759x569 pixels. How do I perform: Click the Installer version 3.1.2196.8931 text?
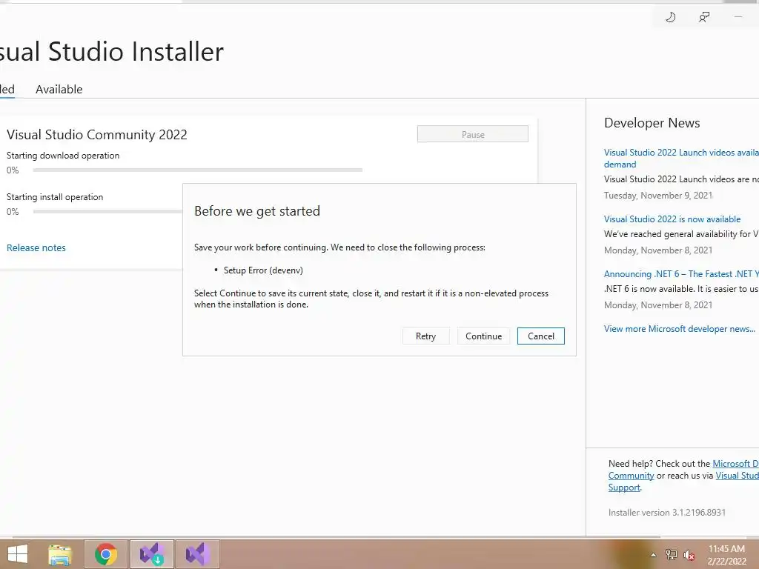click(x=666, y=513)
